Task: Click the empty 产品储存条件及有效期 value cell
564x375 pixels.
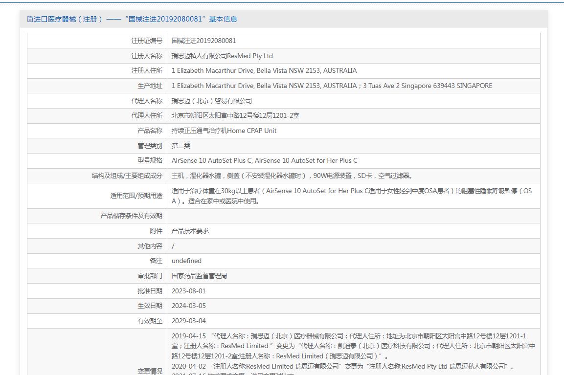Action: click(x=353, y=216)
